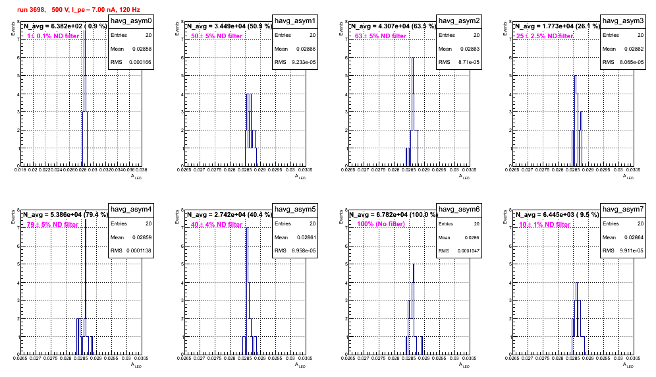The width and height of the screenshot is (656, 377).
Task: Click the Entries row in havg_asym5 box
Action: pos(295,223)
